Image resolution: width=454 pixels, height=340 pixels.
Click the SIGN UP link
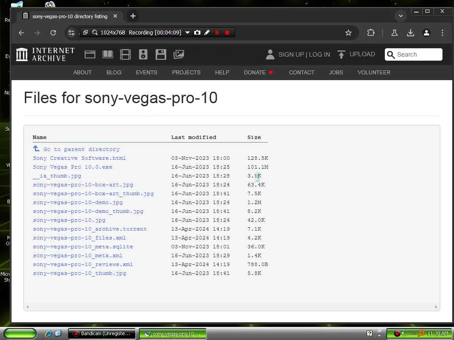(x=291, y=54)
